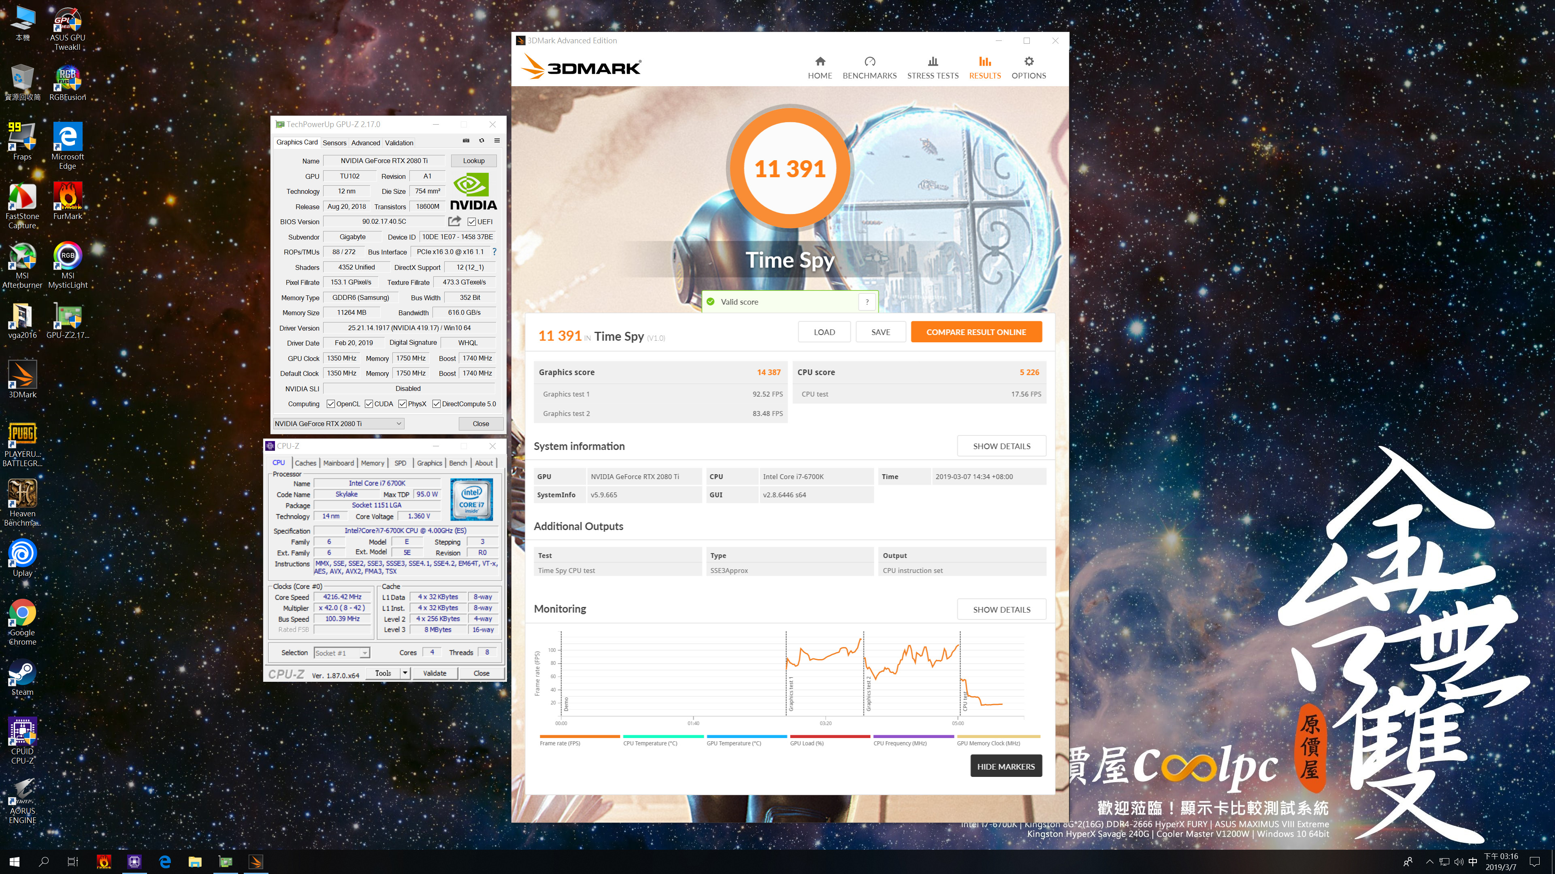Click CPU Temperature legend color bar
Image resolution: width=1555 pixels, height=874 pixels.
663,736
